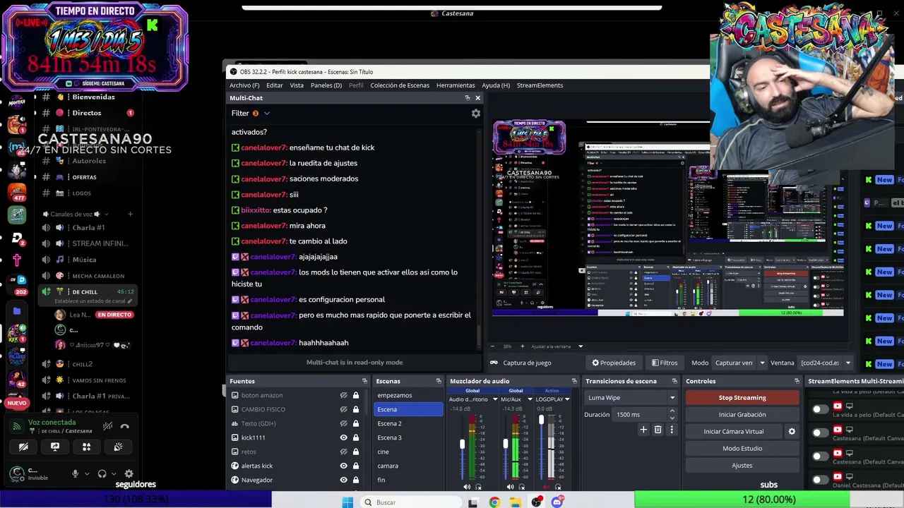Float the Escenas dock
Screen dimensions: 904x508
[439, 381]
